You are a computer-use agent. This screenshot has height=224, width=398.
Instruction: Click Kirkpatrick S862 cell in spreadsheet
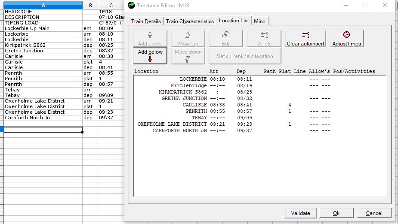[x=43, y=45]
